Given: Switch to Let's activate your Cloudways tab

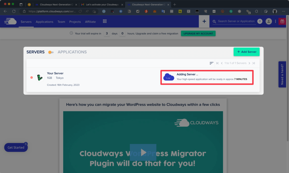Looking at the screenshot, I should click(102, 5).
